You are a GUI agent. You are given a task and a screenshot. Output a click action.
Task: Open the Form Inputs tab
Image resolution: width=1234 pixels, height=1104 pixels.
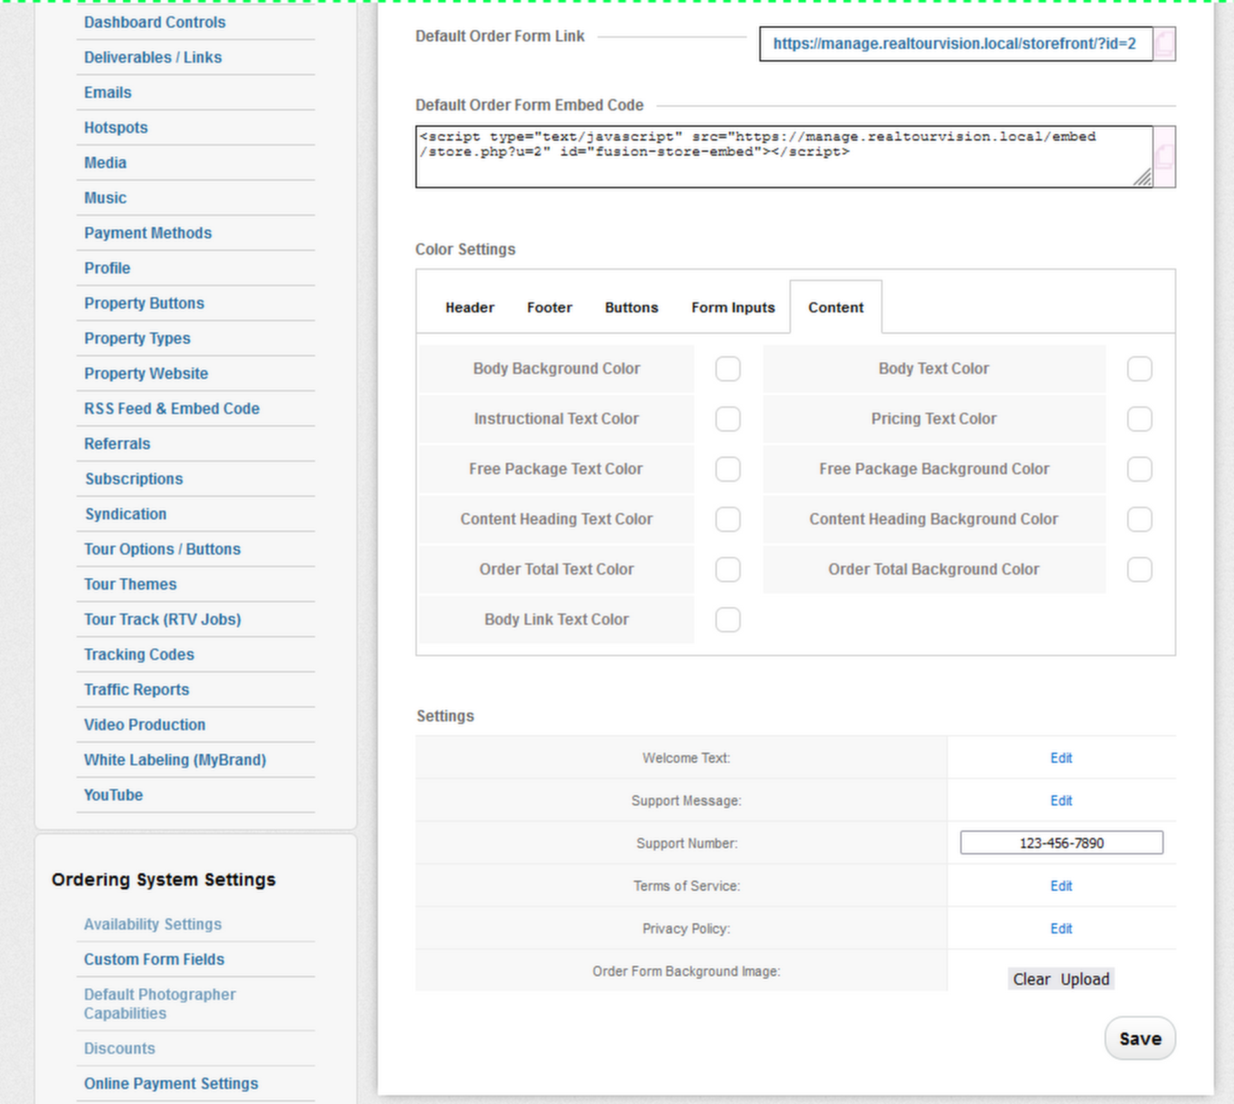[x=733, y=308]
